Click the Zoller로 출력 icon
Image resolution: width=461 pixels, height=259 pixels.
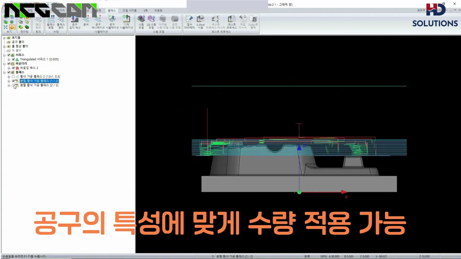(x=253, y=21)
